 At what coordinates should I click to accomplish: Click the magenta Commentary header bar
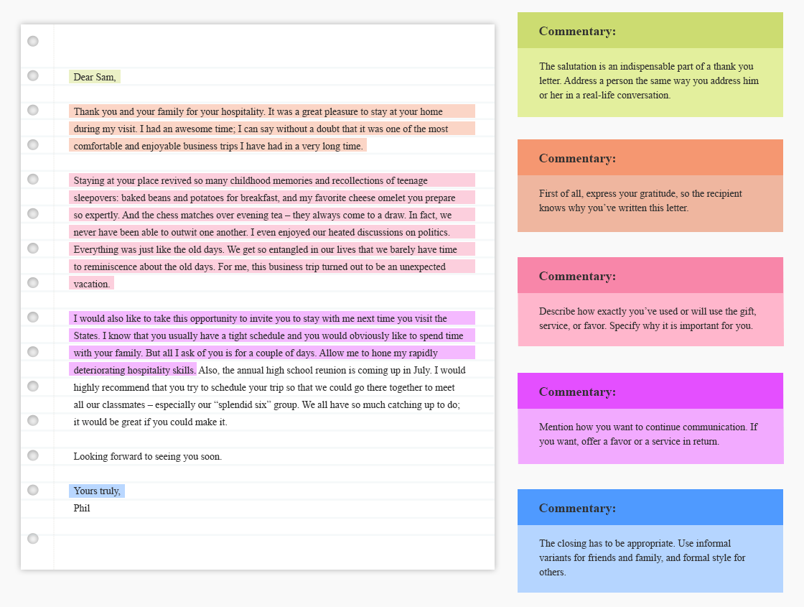click(x=650, y=391)
